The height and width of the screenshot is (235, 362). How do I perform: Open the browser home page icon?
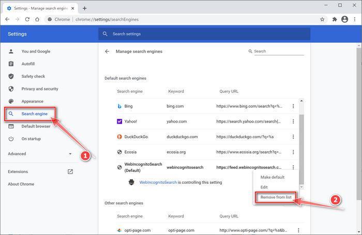point(37,19)
